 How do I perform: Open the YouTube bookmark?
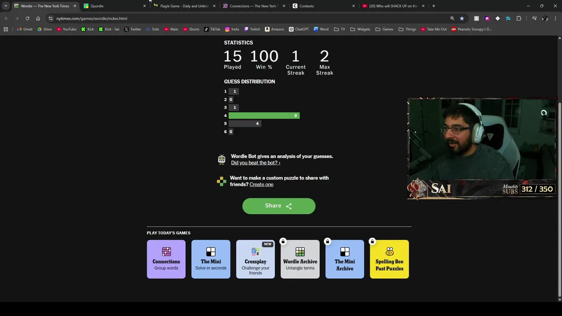(66, 29)
